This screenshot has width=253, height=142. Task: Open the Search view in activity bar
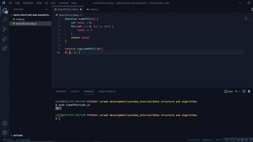[5, 20]
